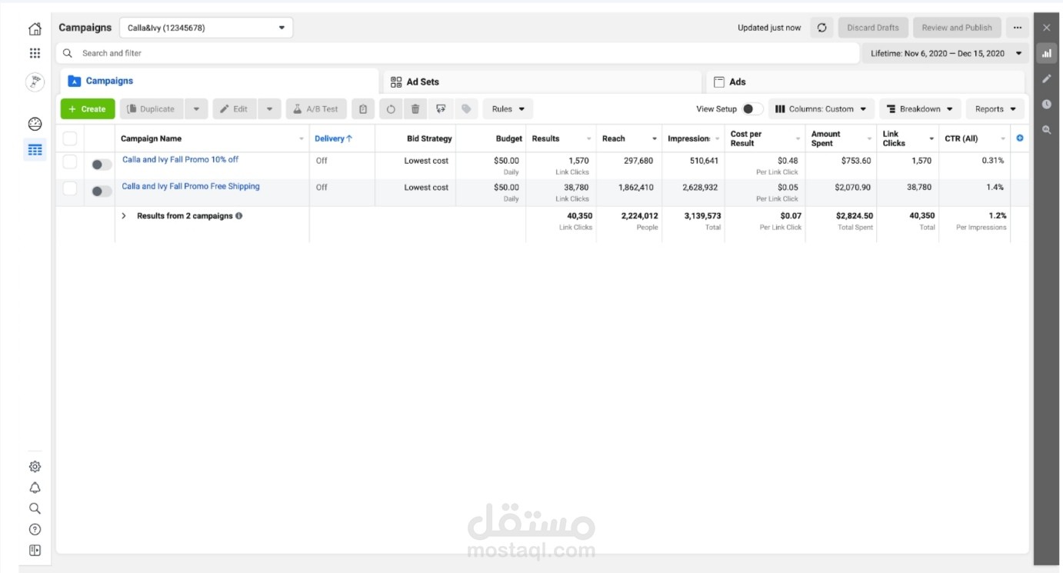Open the Link Clicks column dropdown arrow

(931, 139)
